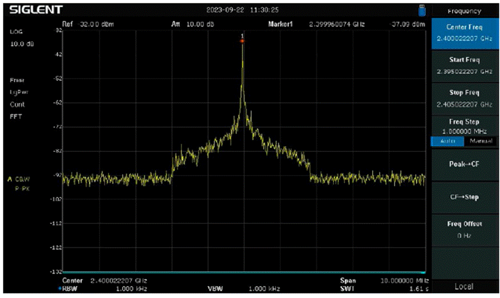Switch Freq Step to Manual

click(480, 141)
